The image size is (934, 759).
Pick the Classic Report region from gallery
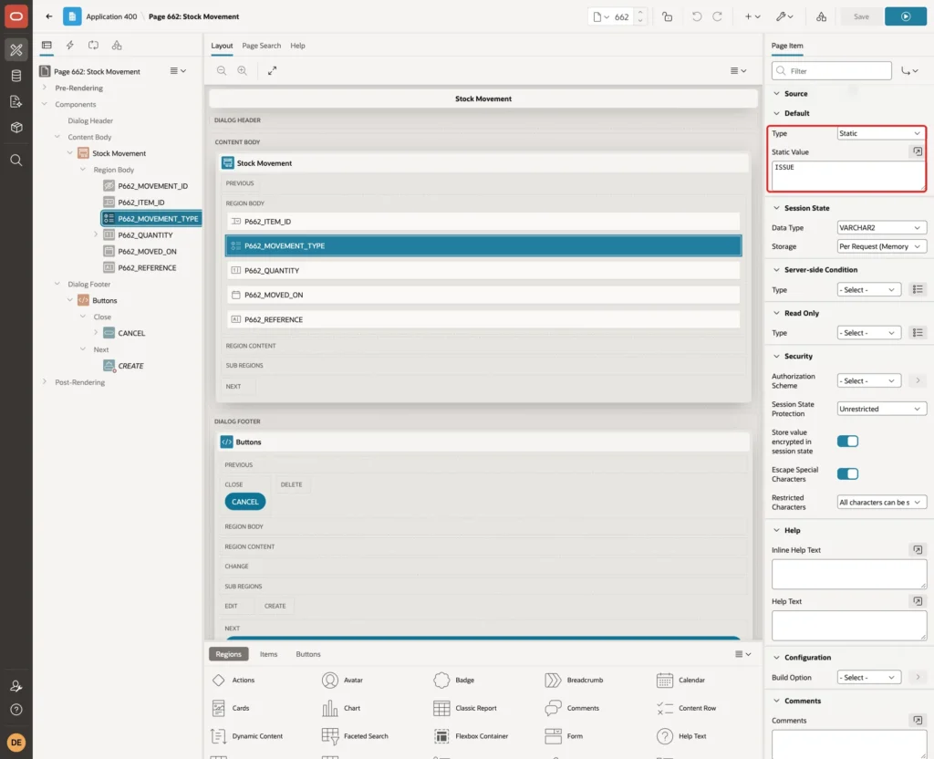point(464,708)
